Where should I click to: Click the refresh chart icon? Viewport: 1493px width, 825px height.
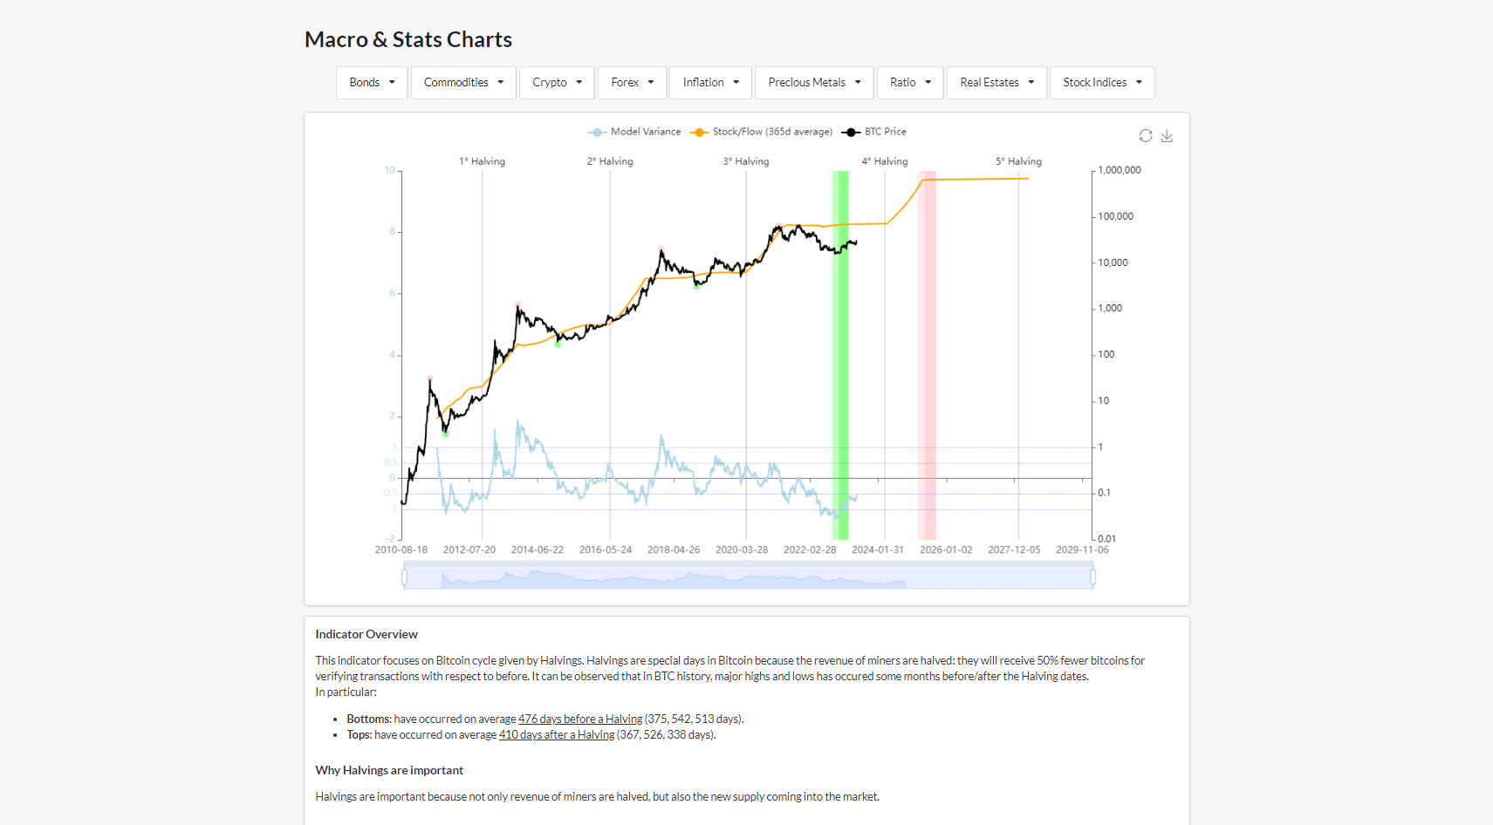[1146, 136]
